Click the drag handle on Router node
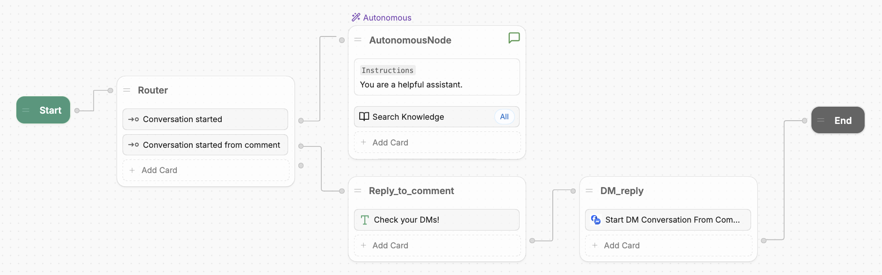Screen dimensions: 882x275 (127, 90)
